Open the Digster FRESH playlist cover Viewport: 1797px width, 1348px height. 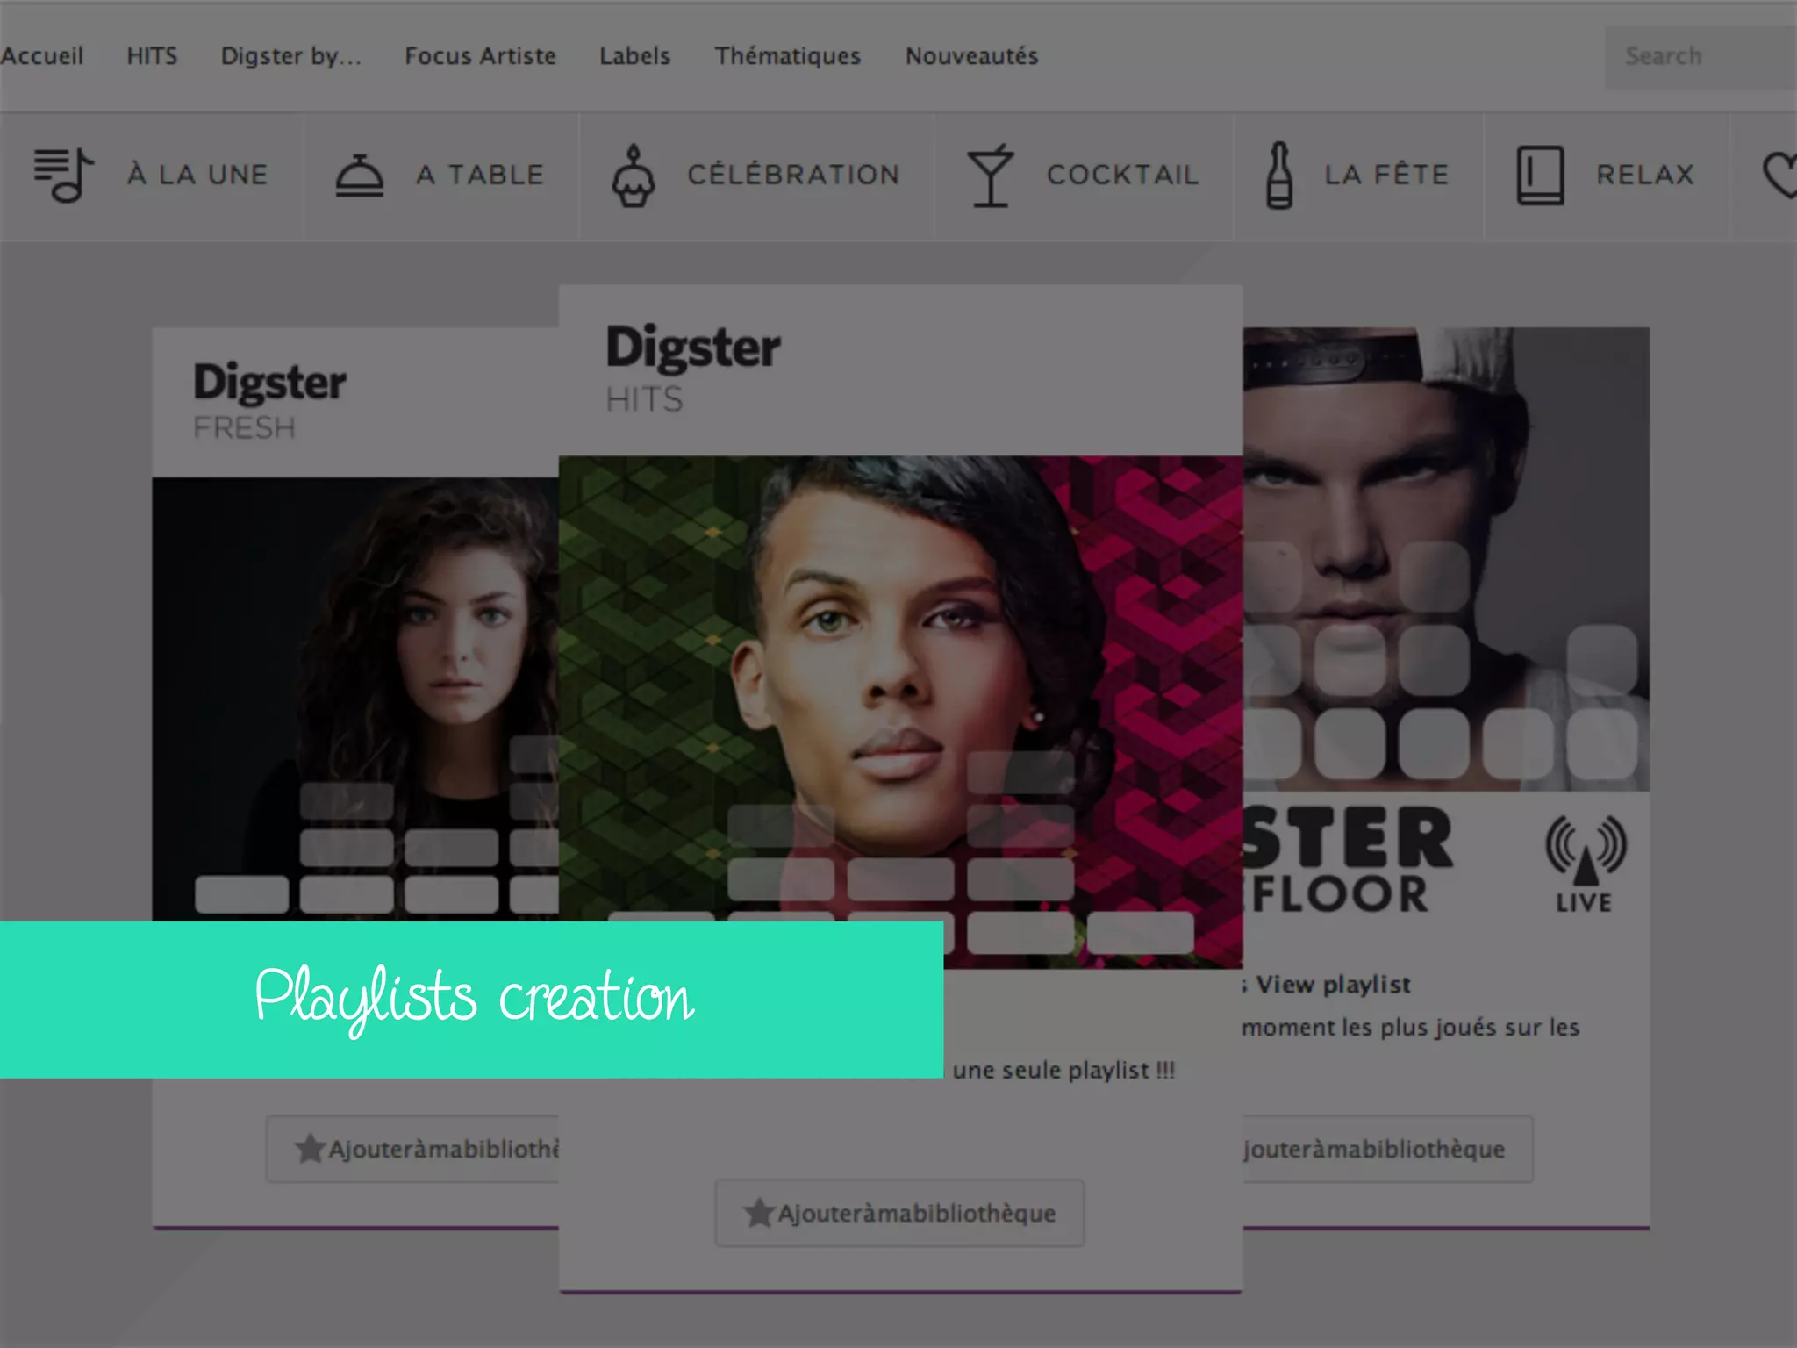pos(355,699)
